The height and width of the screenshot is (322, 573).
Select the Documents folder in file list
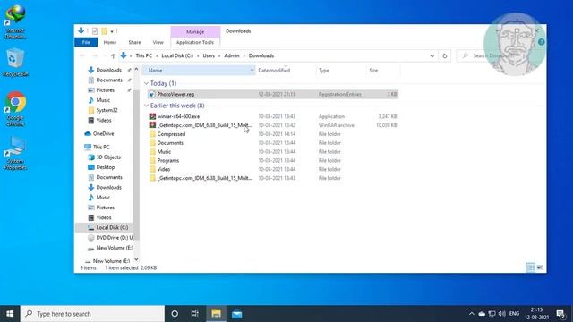[272, 143]
